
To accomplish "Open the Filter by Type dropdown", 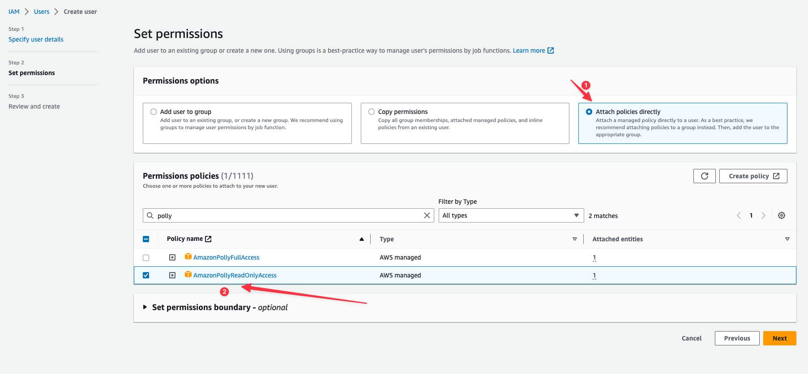I will click(x=511, y=215).
